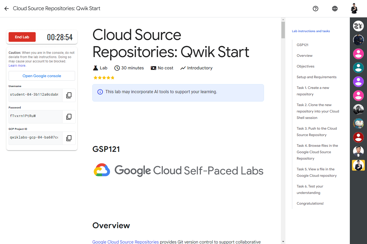Screen dimensions: 367x244
Task: Click the GCP Project ID field value
Action: (x=35, y=138)
